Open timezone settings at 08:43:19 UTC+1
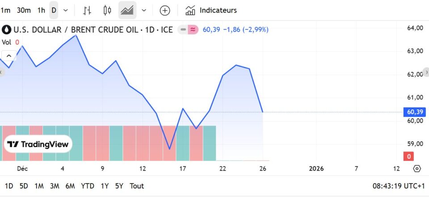Viewport: 429px width, 197px height. coord(398,186)
